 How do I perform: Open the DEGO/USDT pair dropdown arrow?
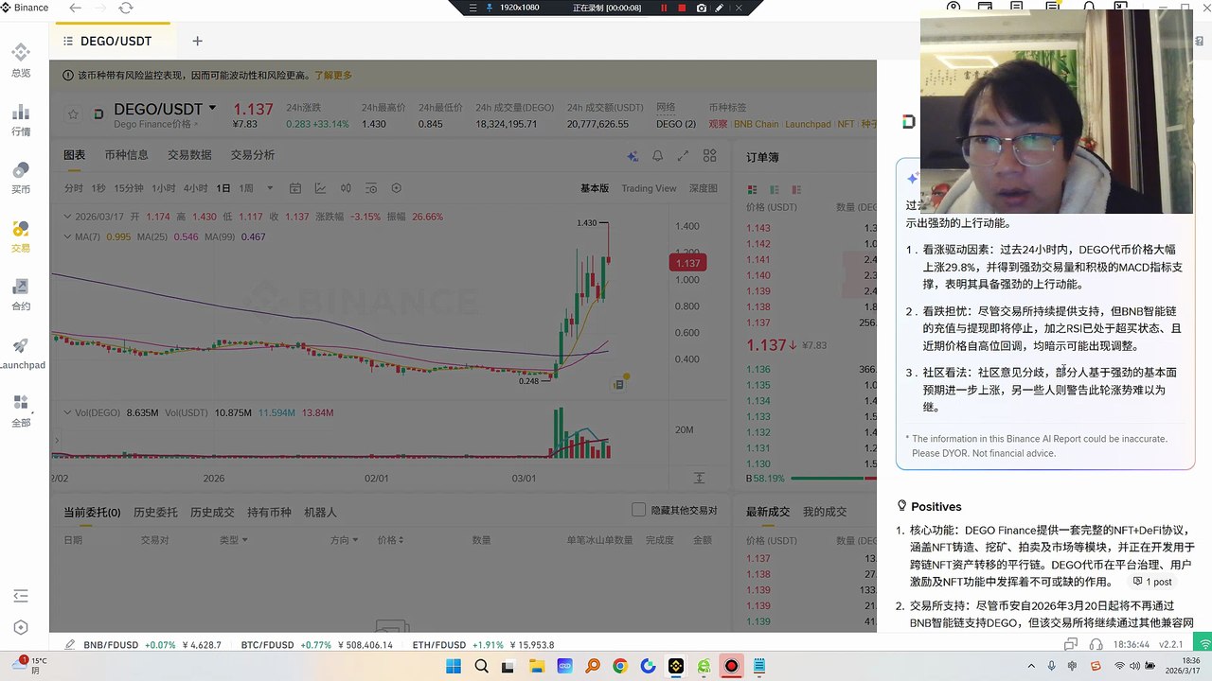coord(212,108)
